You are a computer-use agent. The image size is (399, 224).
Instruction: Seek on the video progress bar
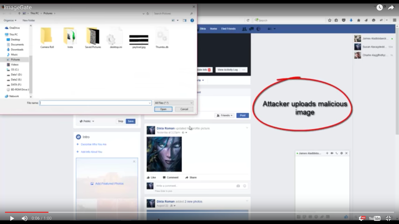point(199,212)
